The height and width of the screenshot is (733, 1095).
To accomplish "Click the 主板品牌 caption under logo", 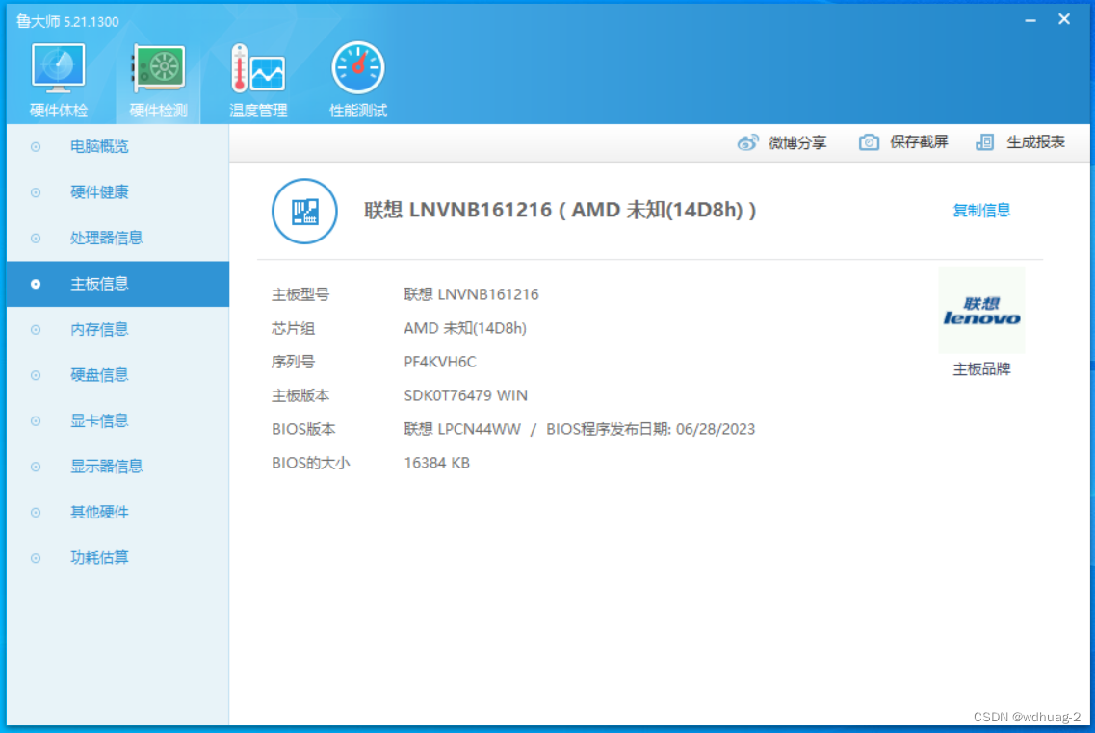I will click(981, 369).
